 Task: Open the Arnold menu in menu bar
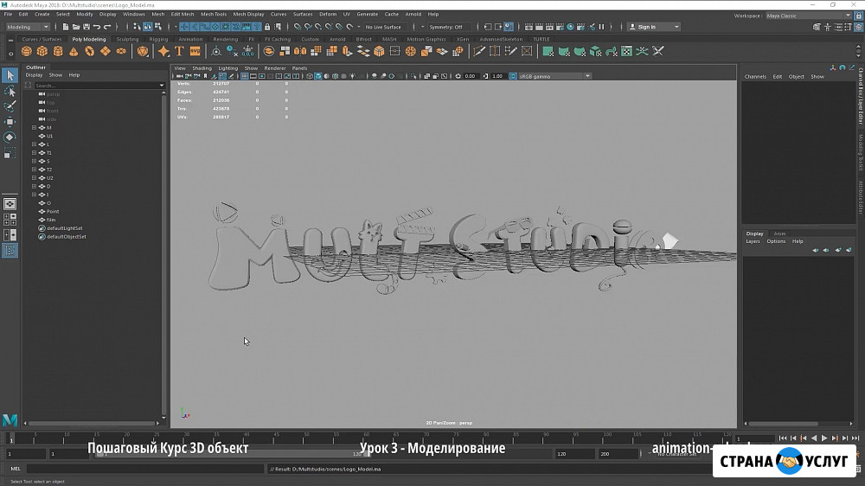click(x=413, y=14)
